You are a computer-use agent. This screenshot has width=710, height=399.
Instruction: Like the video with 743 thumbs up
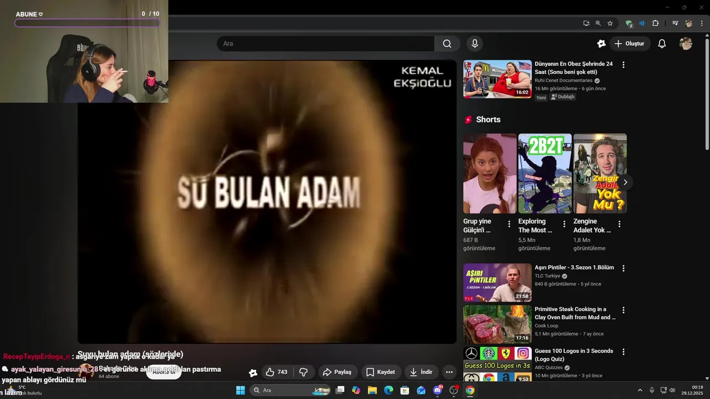click(277, 372)
